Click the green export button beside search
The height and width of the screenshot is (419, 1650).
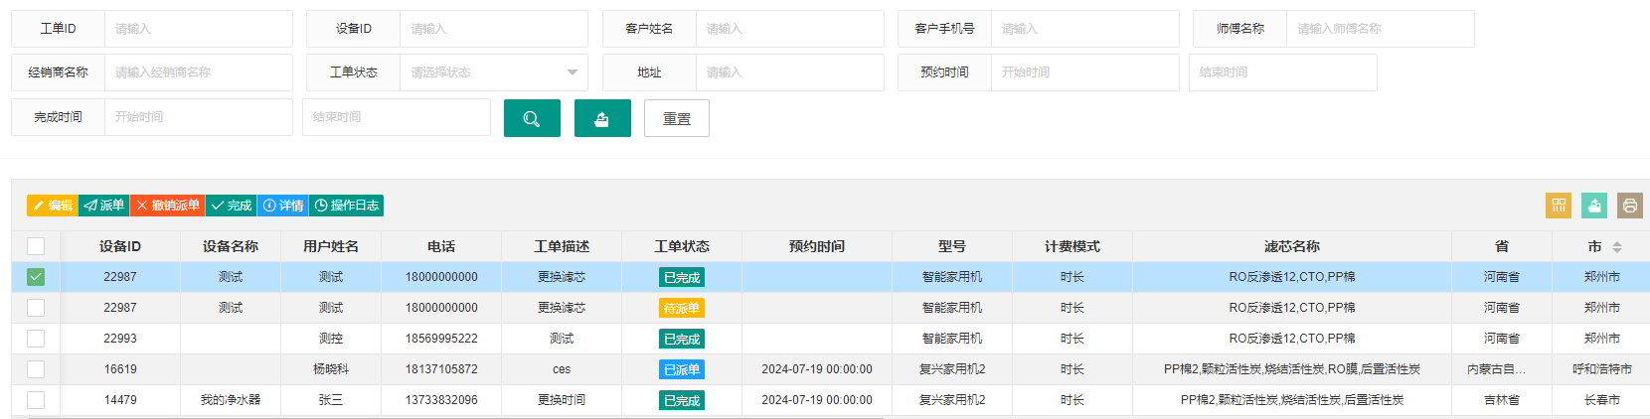[602, 118]
